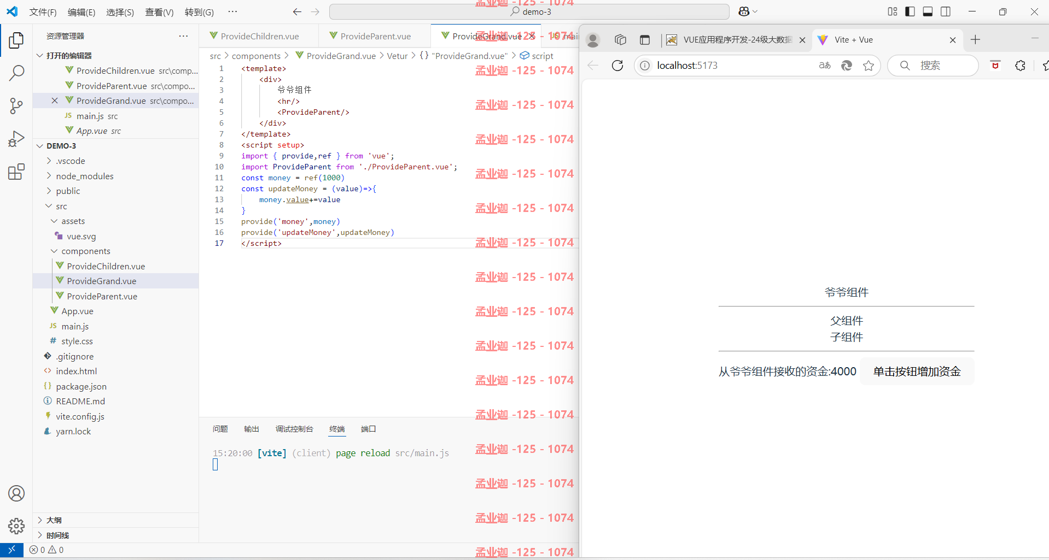The image size is (1049, 560).
Task: Click the translate page icon in address bar
Action: [x=825, y=66]
